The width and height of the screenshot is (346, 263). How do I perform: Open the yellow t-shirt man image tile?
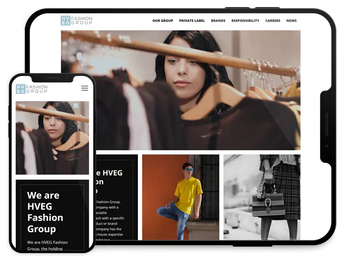[180, 197]
